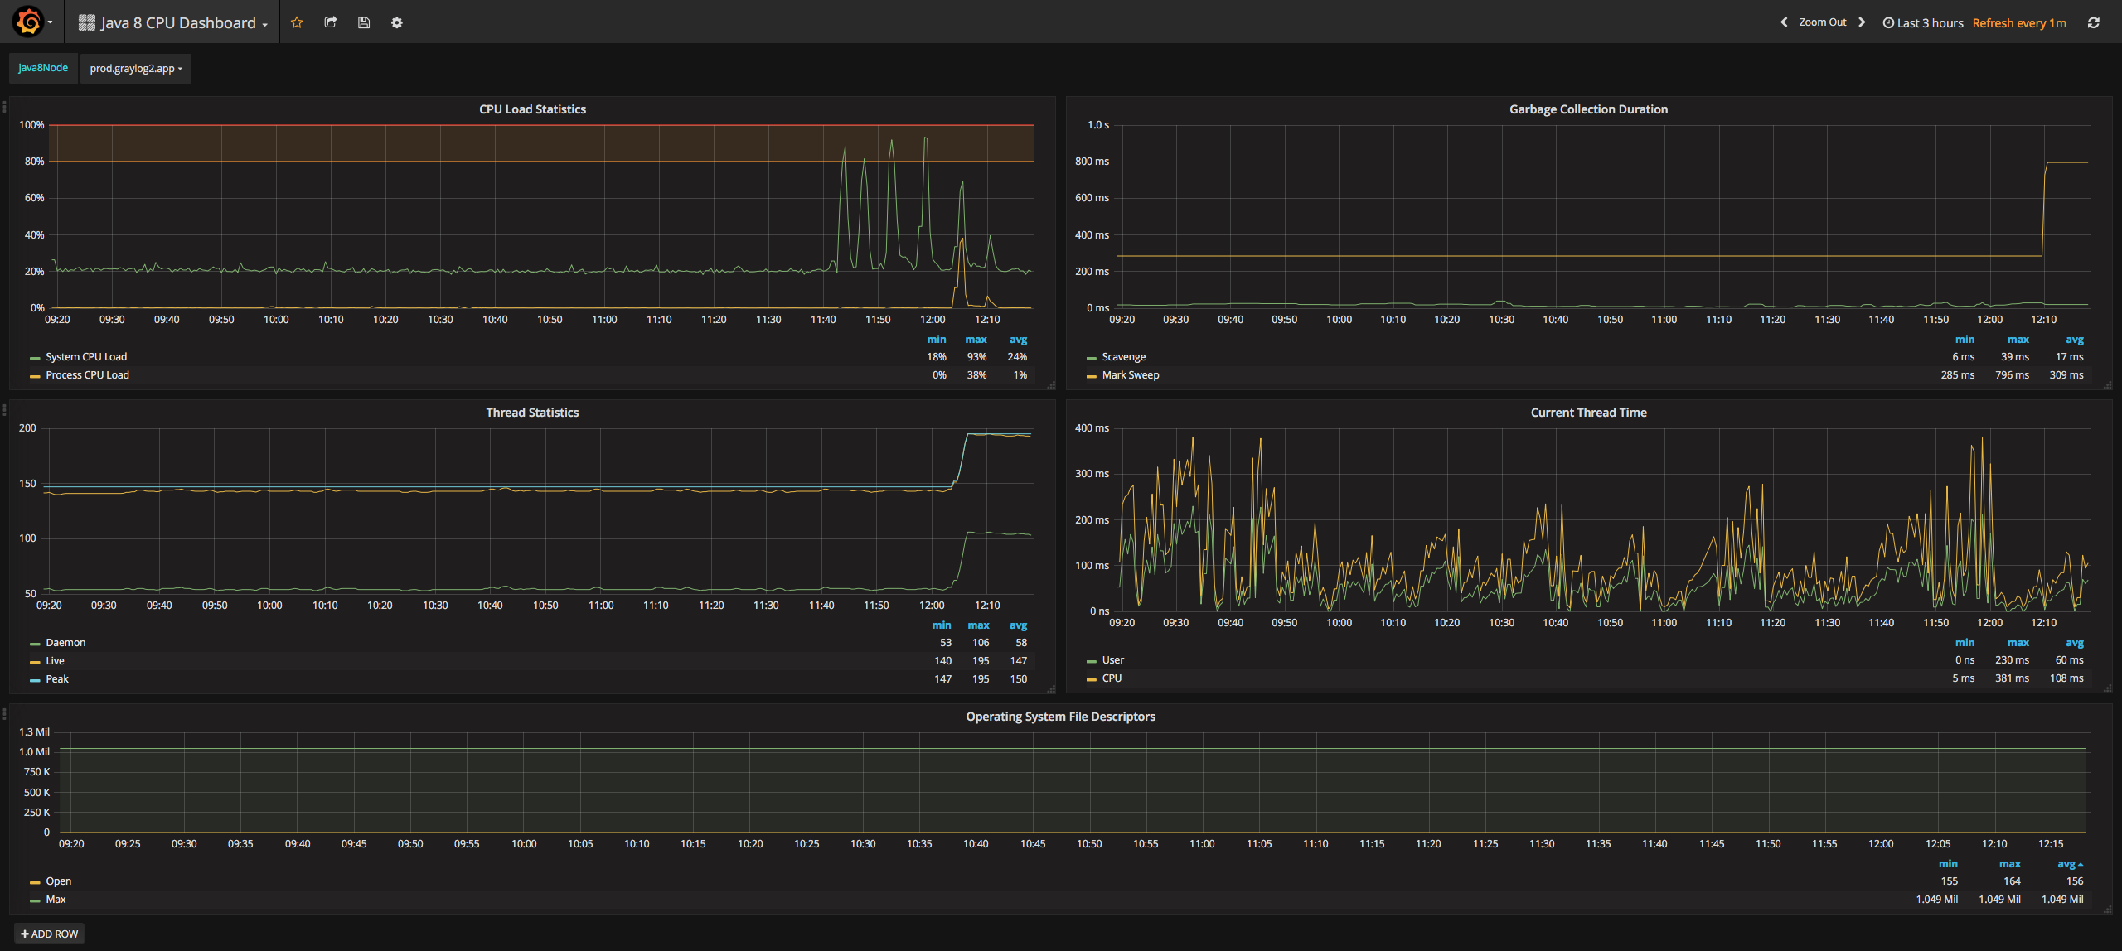Image resolution: width=2122 pixels, height=951 pixels.
Task: Sort file descriptors legend by avg column
Action: [x=2067, y=864]
